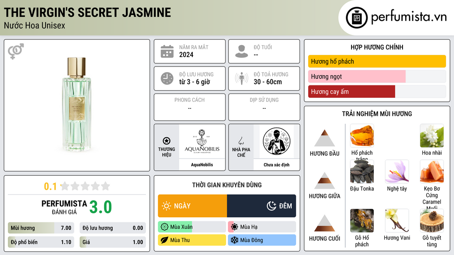Click the Mùa Xuân season bar
The image size is (454, 255).
pos(192,227)
